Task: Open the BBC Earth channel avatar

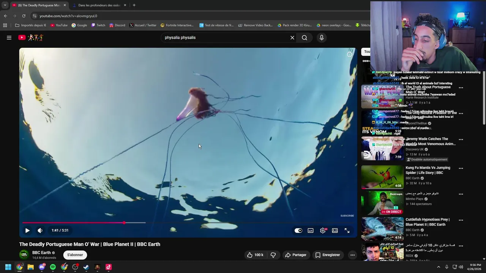Action: (x=24, y=255)
